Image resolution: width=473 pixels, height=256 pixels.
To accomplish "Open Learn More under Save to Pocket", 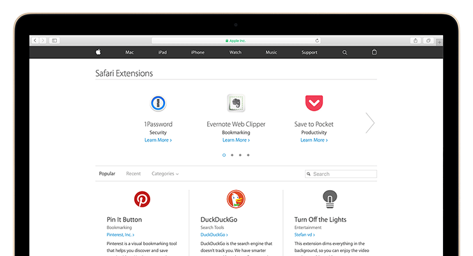I will tap(314, 140).
